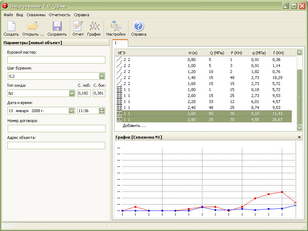
Task: Sort by the ИГЭ column header
Action: pos(150,53)
